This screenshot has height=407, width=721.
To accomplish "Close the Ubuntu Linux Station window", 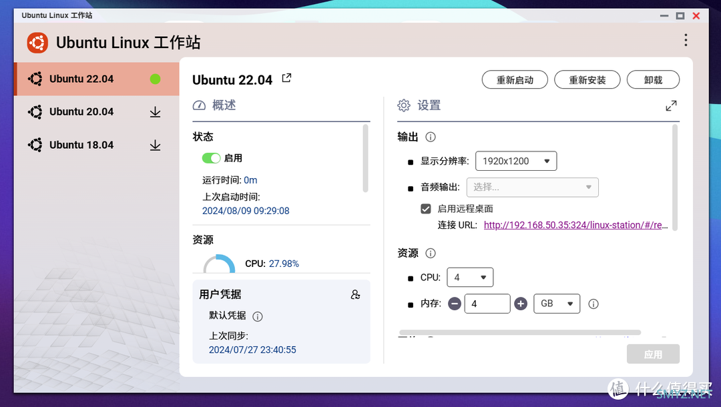I will coord(696,15).
